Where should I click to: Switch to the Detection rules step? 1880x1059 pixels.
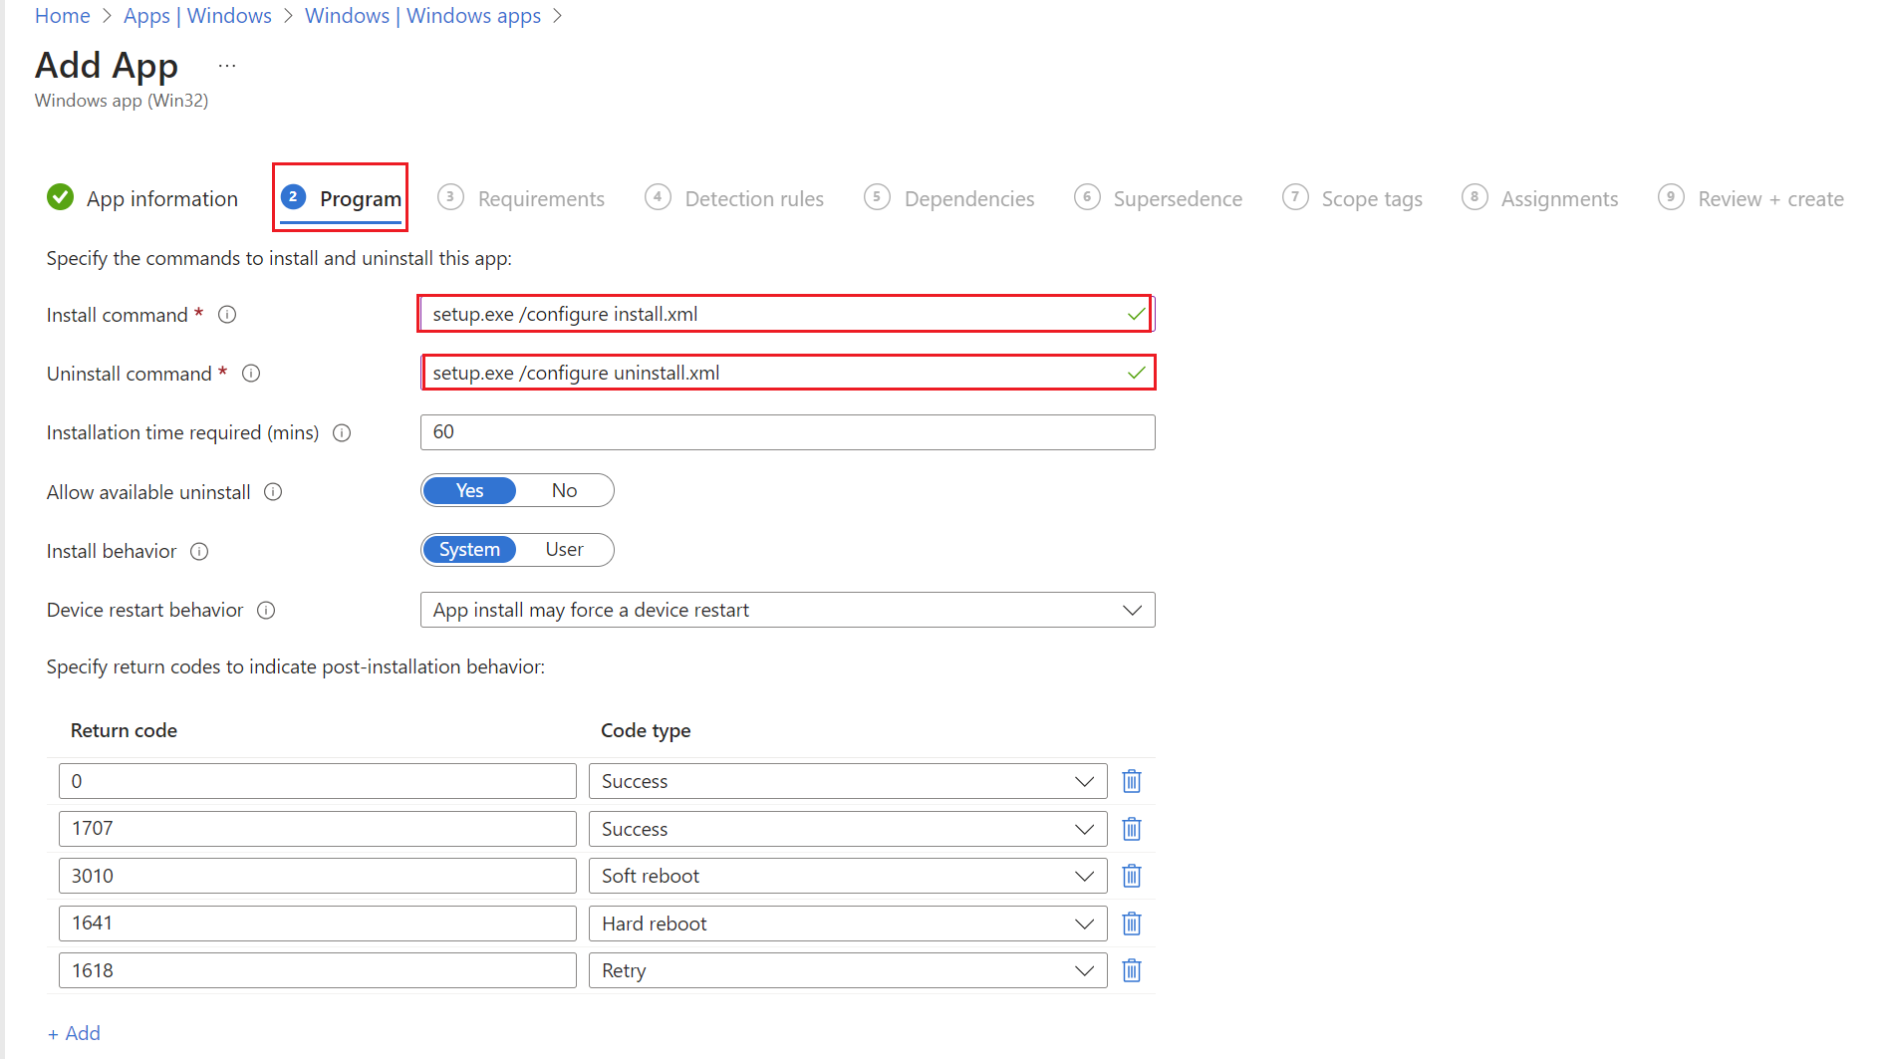(753, 197)
